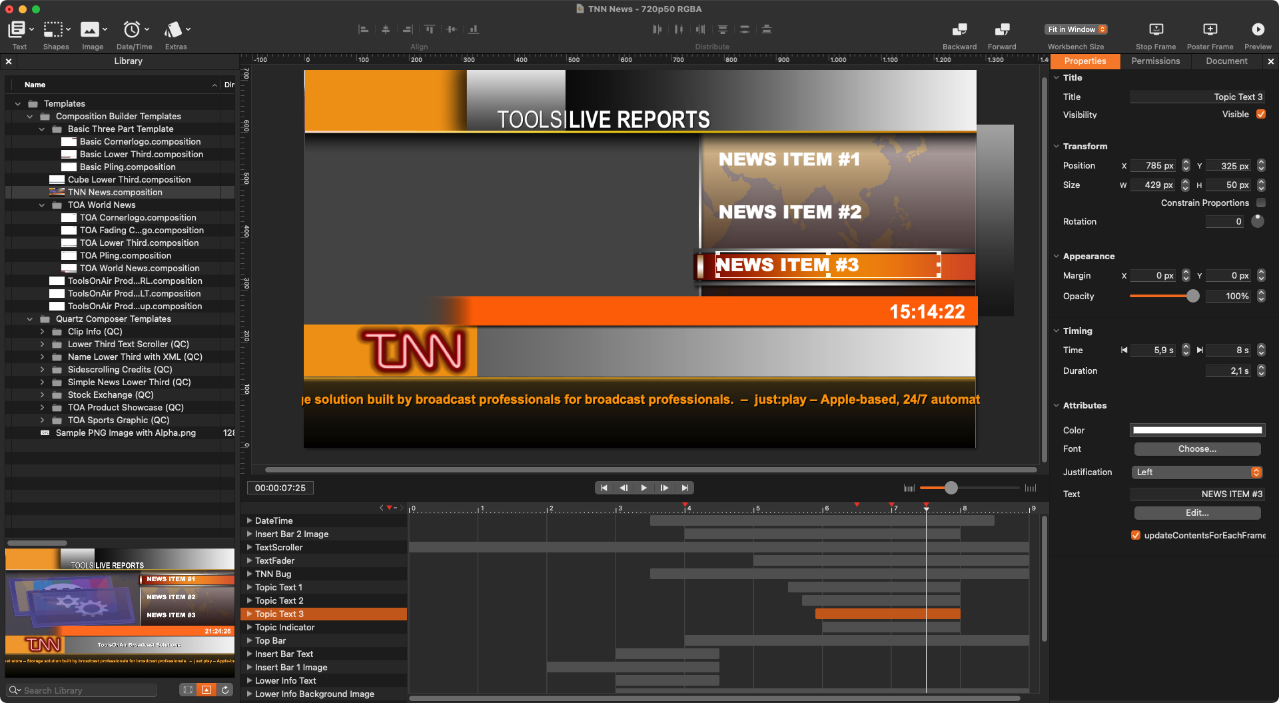Enable Constrain Proportions checkbox

point(1260,203)
